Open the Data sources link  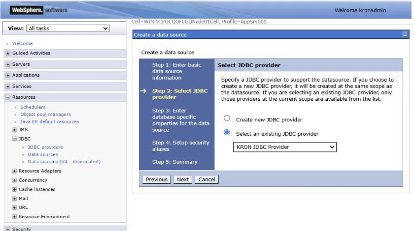pos(43,155)
